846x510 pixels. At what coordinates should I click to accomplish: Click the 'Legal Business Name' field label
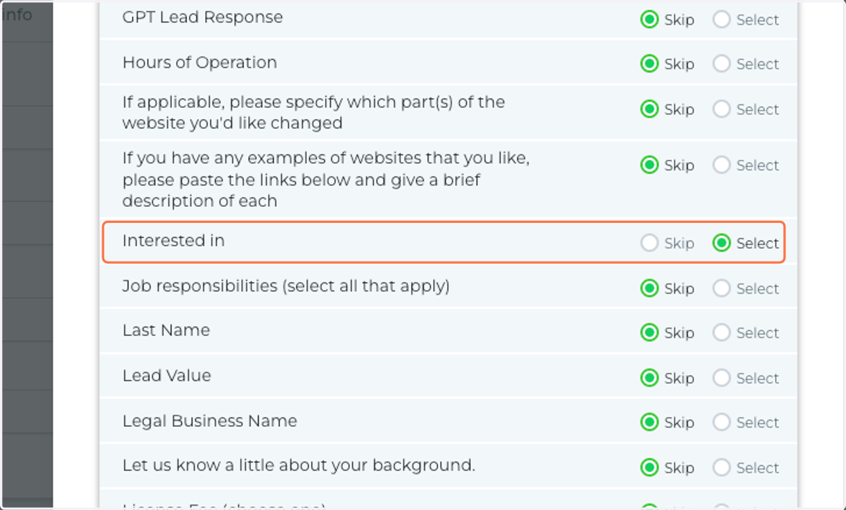tap(209, 421)
